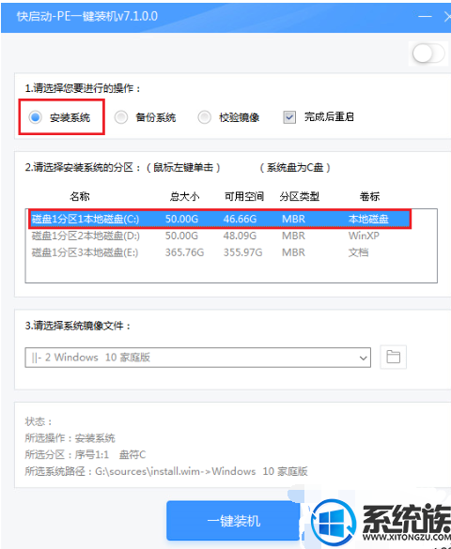Close the 快启动 PE installer window
The height and width of the screenshot is (549, 451).
pyautogui.click(x=447, y=16)
